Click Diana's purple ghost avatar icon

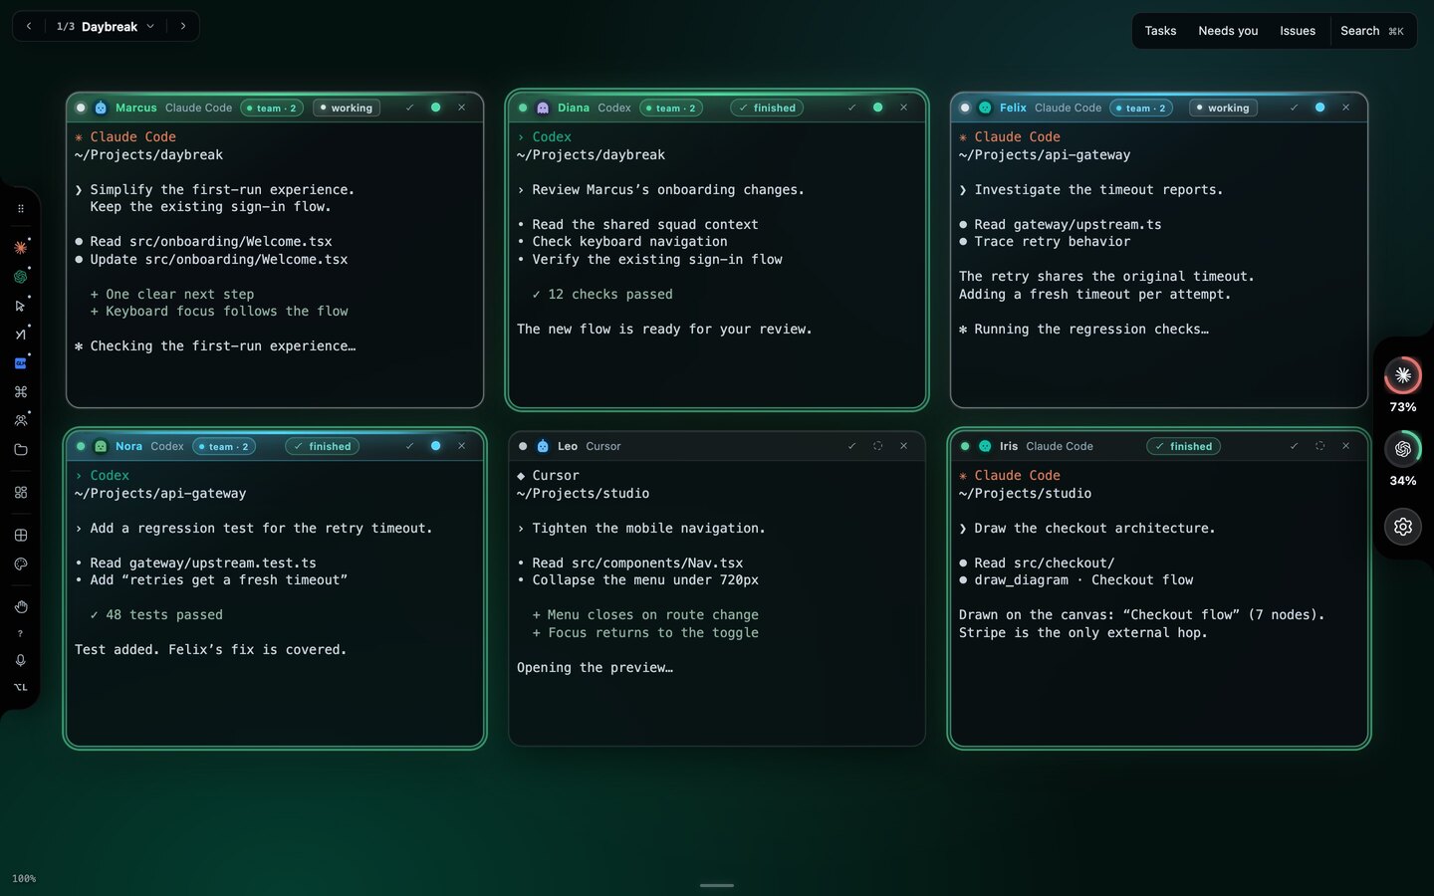point(543,108)
